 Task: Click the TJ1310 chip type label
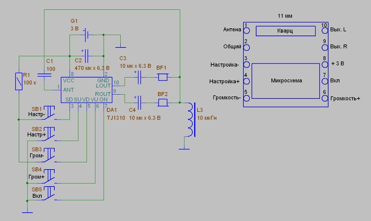click(116, 118)
